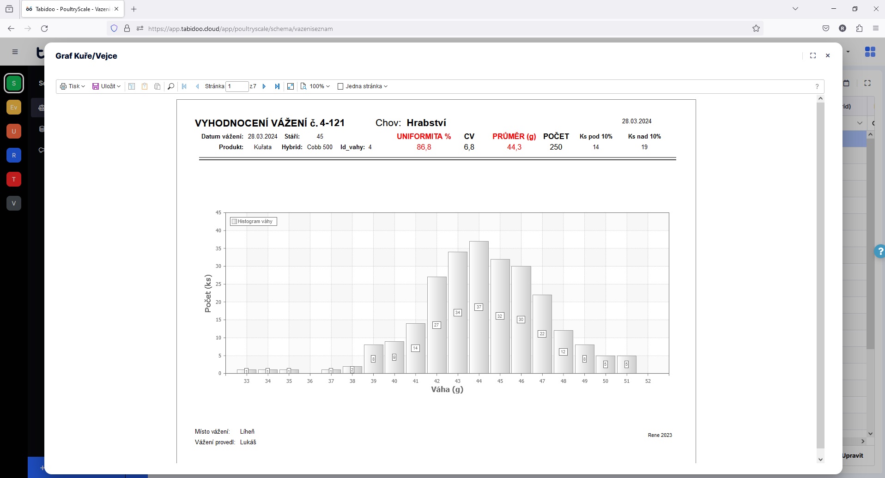Toggle report full-screen mode icon in toolbar
The image size is (885, 478).
coord(291,86)
